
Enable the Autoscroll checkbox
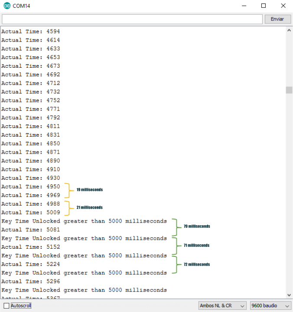7,305
